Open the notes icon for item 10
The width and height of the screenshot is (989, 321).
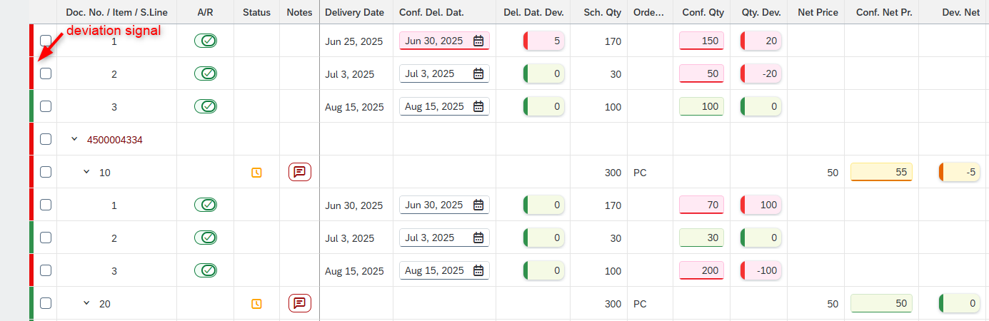300,172
